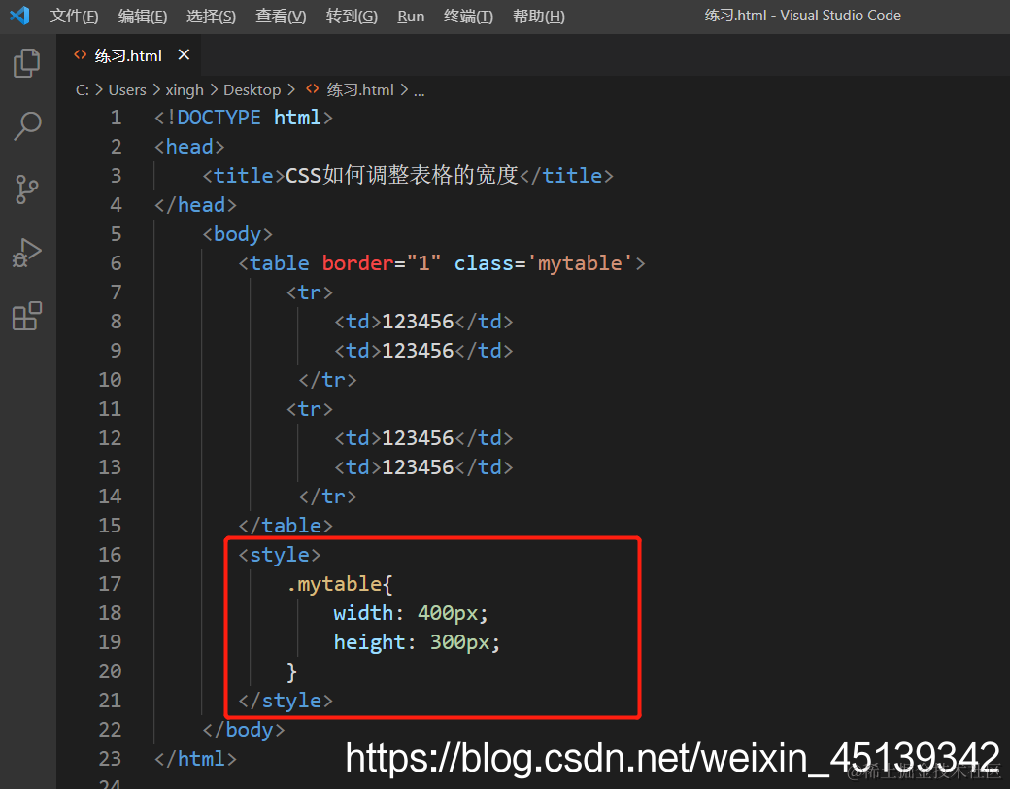The height and width of the screenshot is (789, 1010).
Task: Click the C: breadcrumb segment
Action: 82,89
